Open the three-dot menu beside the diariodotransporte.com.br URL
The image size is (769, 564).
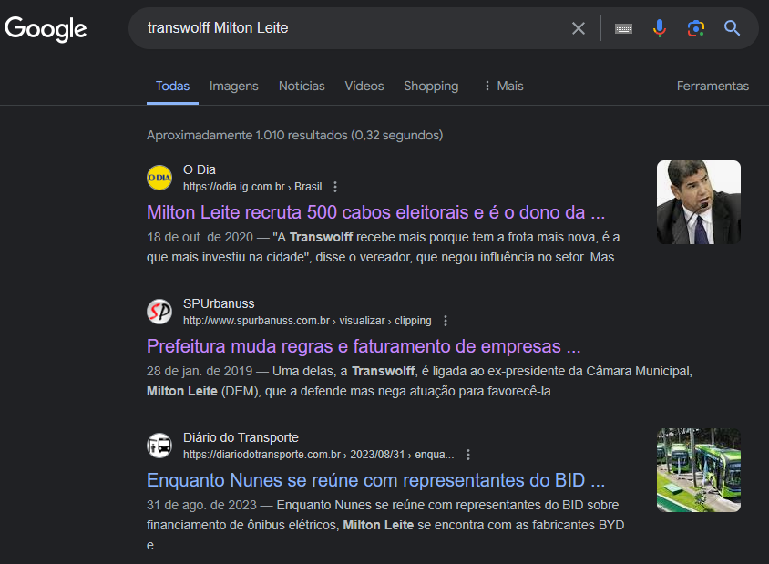point(468,455)
